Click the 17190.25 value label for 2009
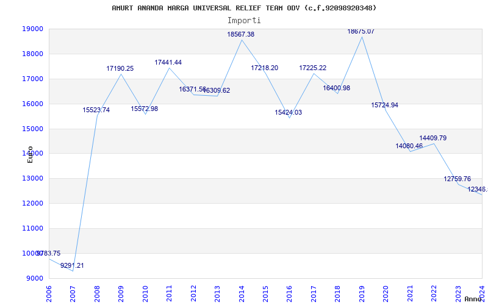The width and height of the screenshot is (488, 305). pos(120,69)
